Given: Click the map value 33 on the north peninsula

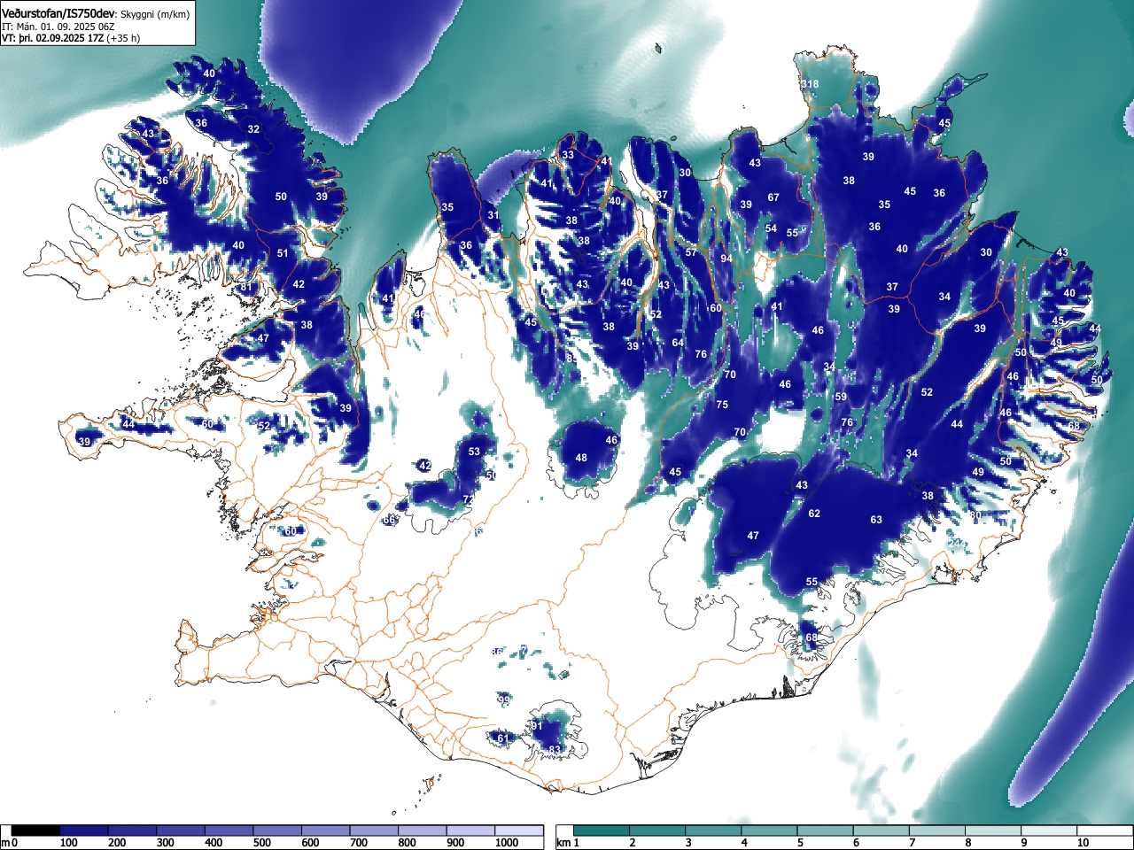Looking at the screenshot, I should (568, 155).
